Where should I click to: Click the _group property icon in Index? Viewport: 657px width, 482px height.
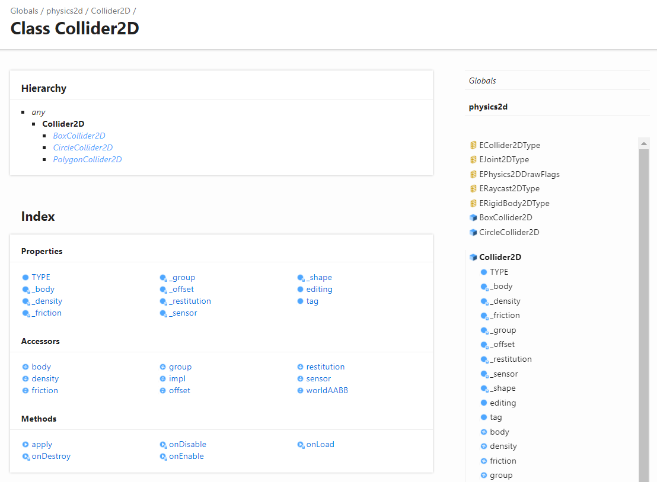[x=164, y=278]
